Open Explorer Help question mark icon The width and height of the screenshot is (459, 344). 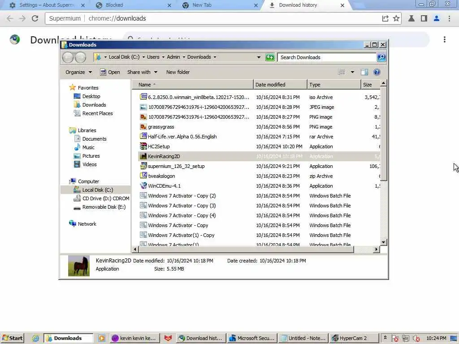pyautogui.click(x=377, y=72)
